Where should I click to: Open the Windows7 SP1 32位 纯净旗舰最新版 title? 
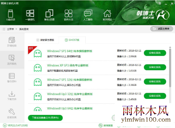(70, 80)
